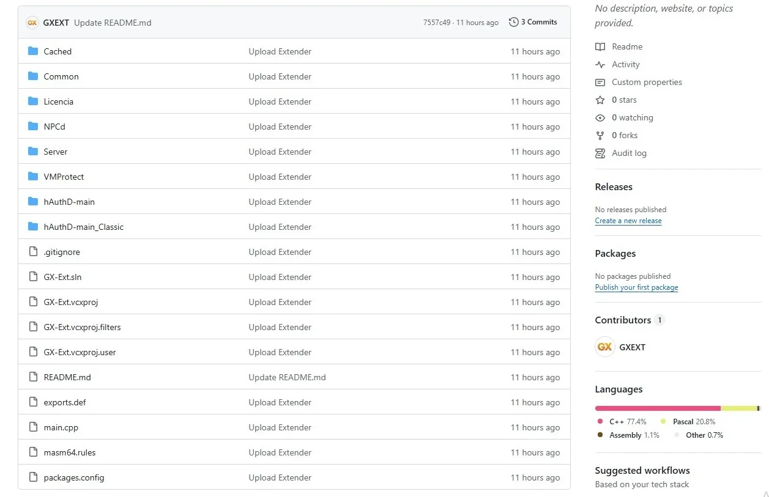Open the README.md file

(67, 377)
